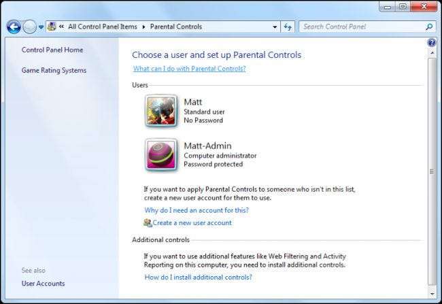
Task: Open Control Panel Home
Action: click(52, 50)
